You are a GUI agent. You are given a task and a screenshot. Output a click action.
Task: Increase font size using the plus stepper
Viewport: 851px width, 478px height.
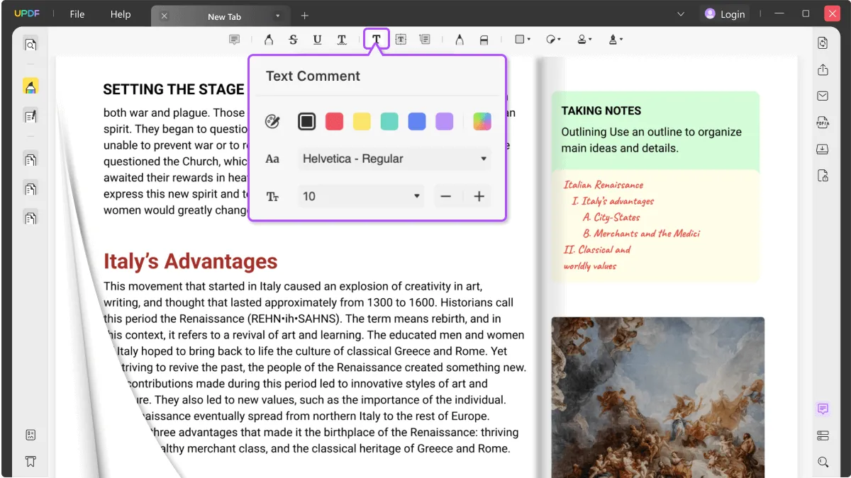tap(479, 196)
